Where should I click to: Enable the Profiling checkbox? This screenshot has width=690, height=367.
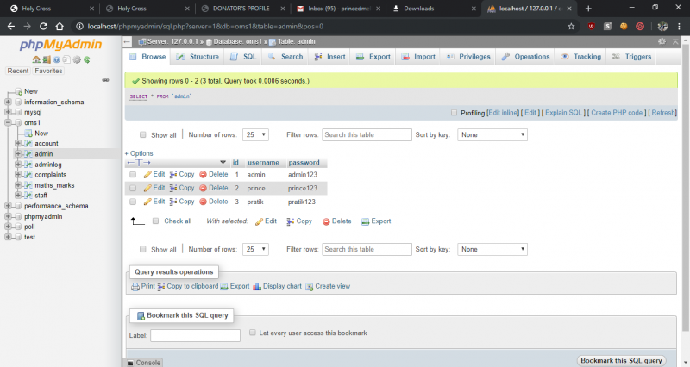[454, 113]
